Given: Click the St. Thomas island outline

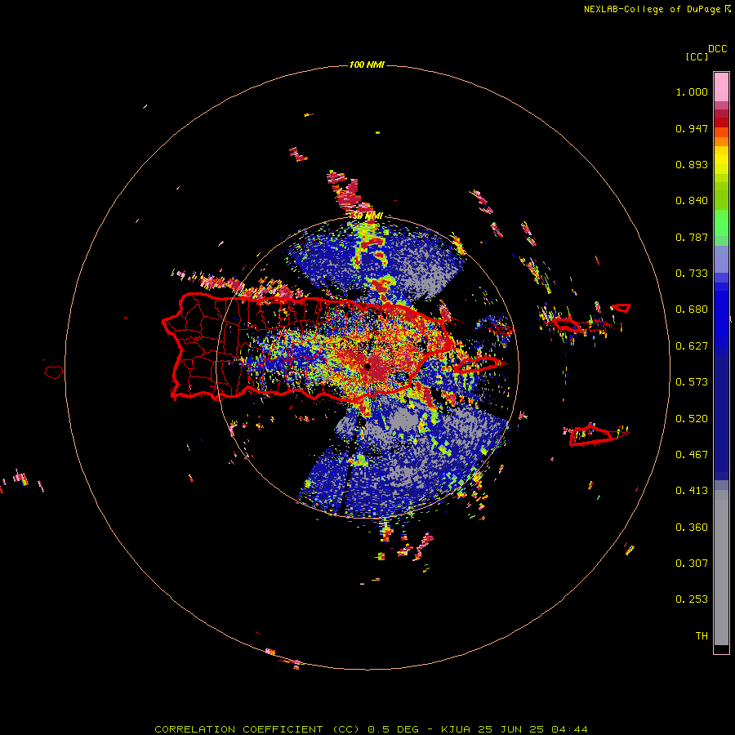Looking at the screenshot, I should [x=566, y=324].
